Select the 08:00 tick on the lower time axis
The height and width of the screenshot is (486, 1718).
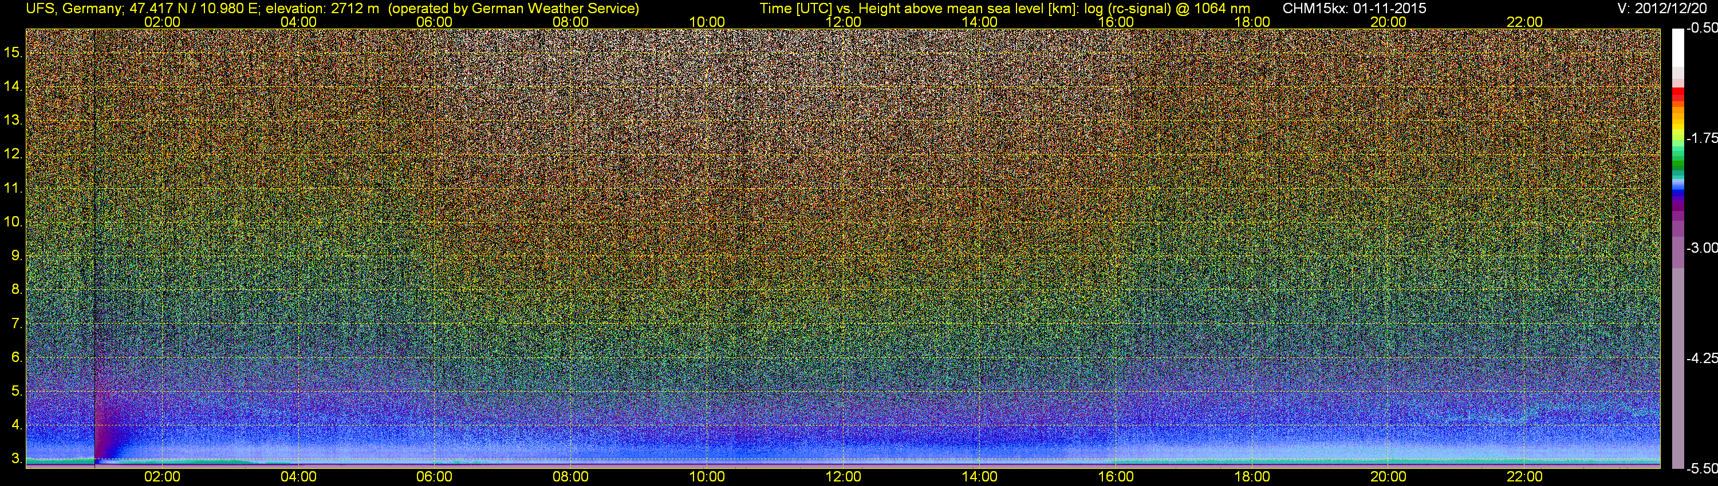[571, 477]
